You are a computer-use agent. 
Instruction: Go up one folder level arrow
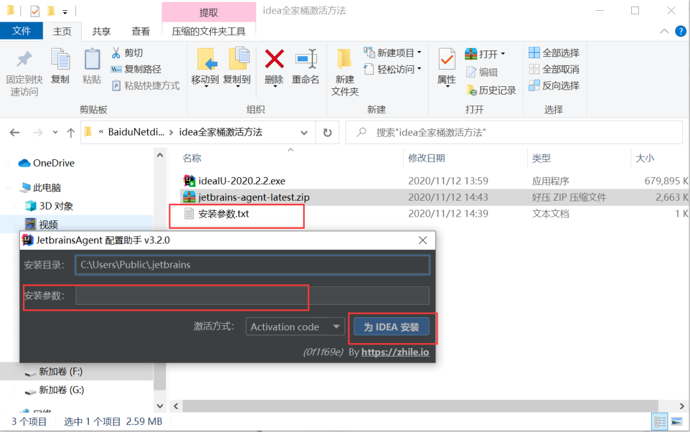(x=70, y=132)
